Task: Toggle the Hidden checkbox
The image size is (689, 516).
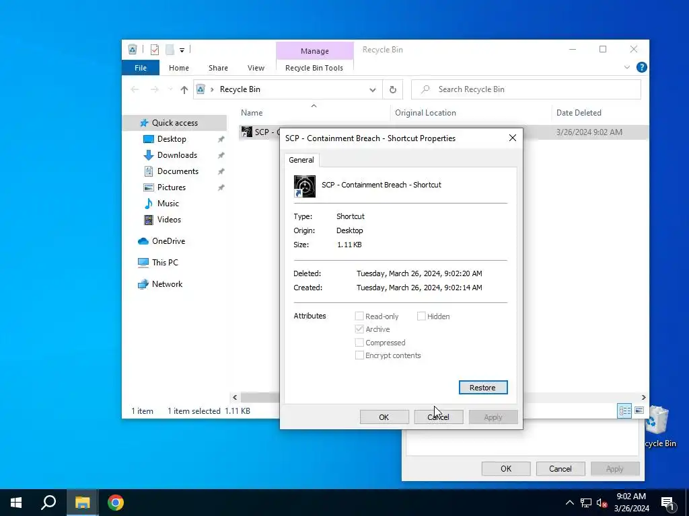Action: coord(421,316)
